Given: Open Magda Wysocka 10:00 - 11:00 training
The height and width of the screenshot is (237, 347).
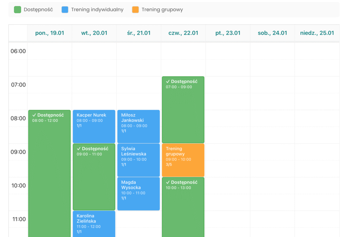Looking at the screenshot, I should click(139, 194).
